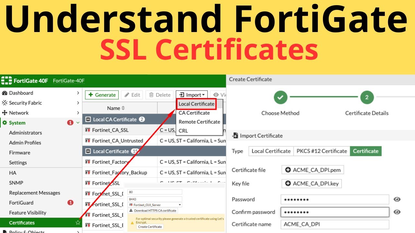Click the completed Choose Method step checkmark

(281, 97)
